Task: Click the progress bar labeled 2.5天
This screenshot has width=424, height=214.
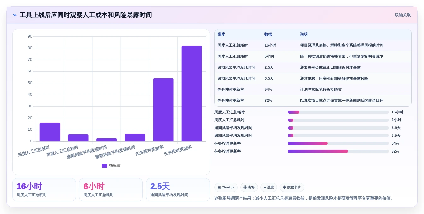Action: point(338,128)
